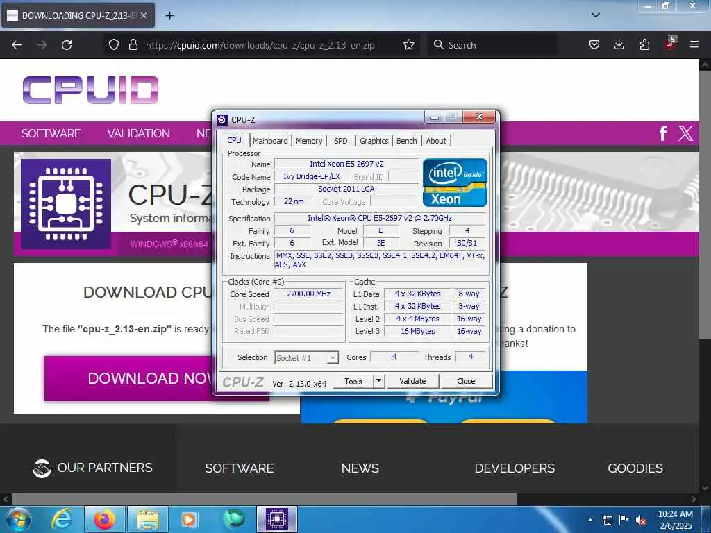Click the muted volume tray icon
The width and height of the screenshot is (711, 533).
[641, 521]
